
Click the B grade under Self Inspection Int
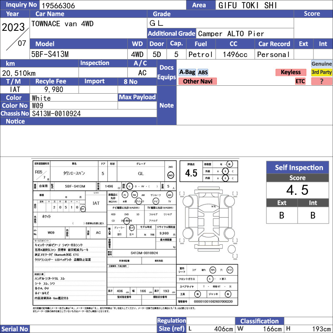pyautogui.click(x=313, y=215)
